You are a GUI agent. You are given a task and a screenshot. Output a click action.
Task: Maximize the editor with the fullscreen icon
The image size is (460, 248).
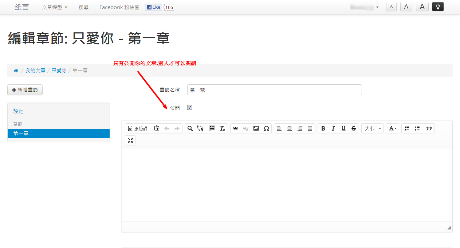pyautogui.click(x=130, y=140)
